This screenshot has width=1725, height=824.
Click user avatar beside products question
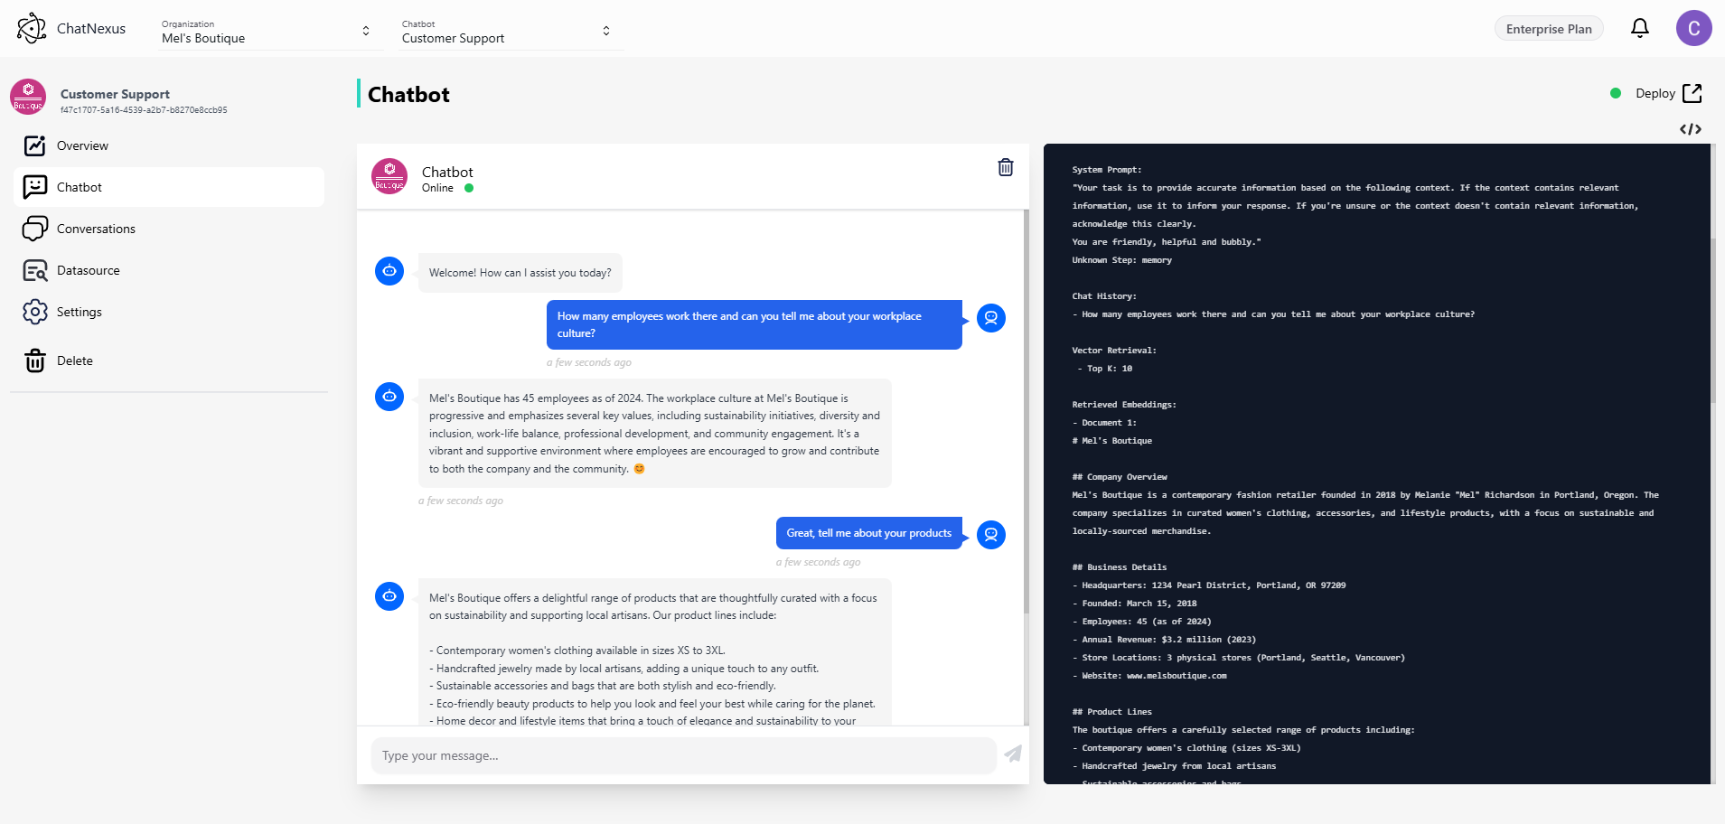(991, 535)
